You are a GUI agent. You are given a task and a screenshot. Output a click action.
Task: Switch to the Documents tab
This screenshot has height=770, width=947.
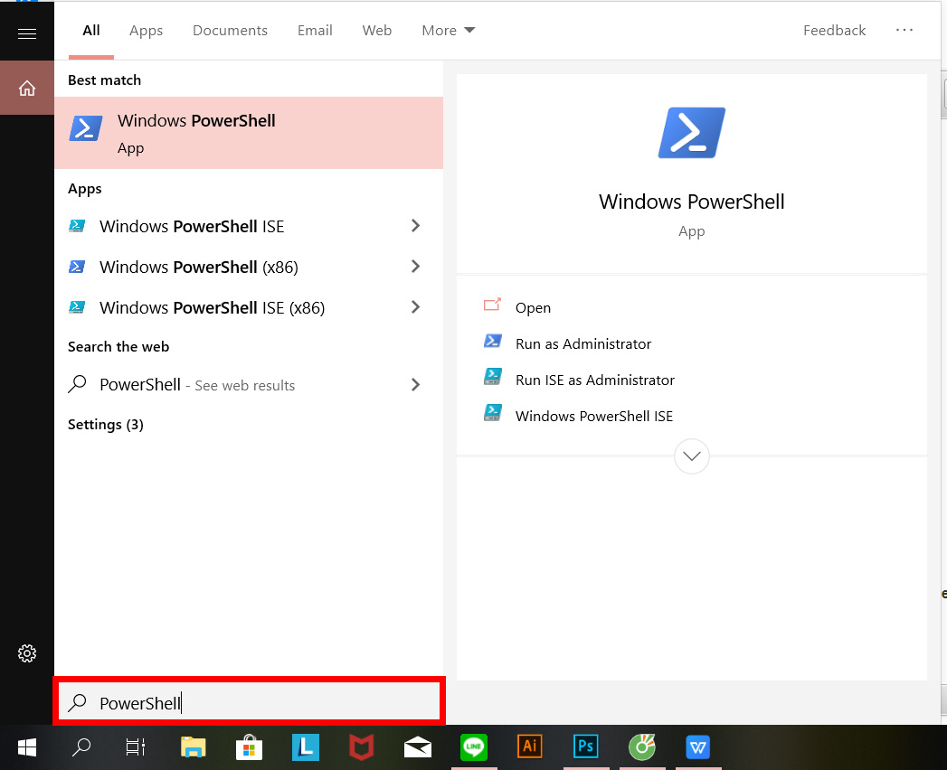coord(230,30)
